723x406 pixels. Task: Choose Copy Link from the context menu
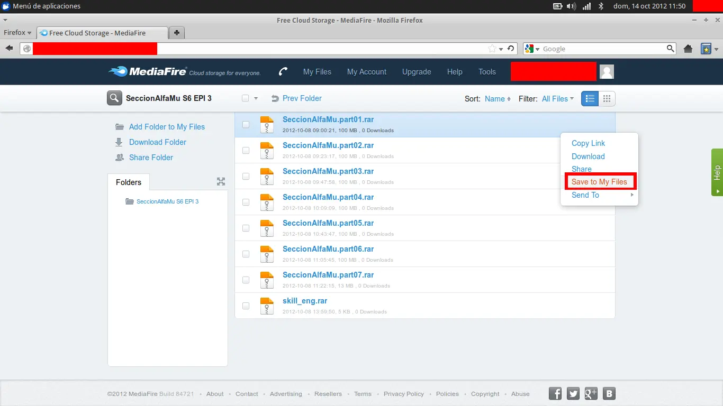click(x=588, y=143)
